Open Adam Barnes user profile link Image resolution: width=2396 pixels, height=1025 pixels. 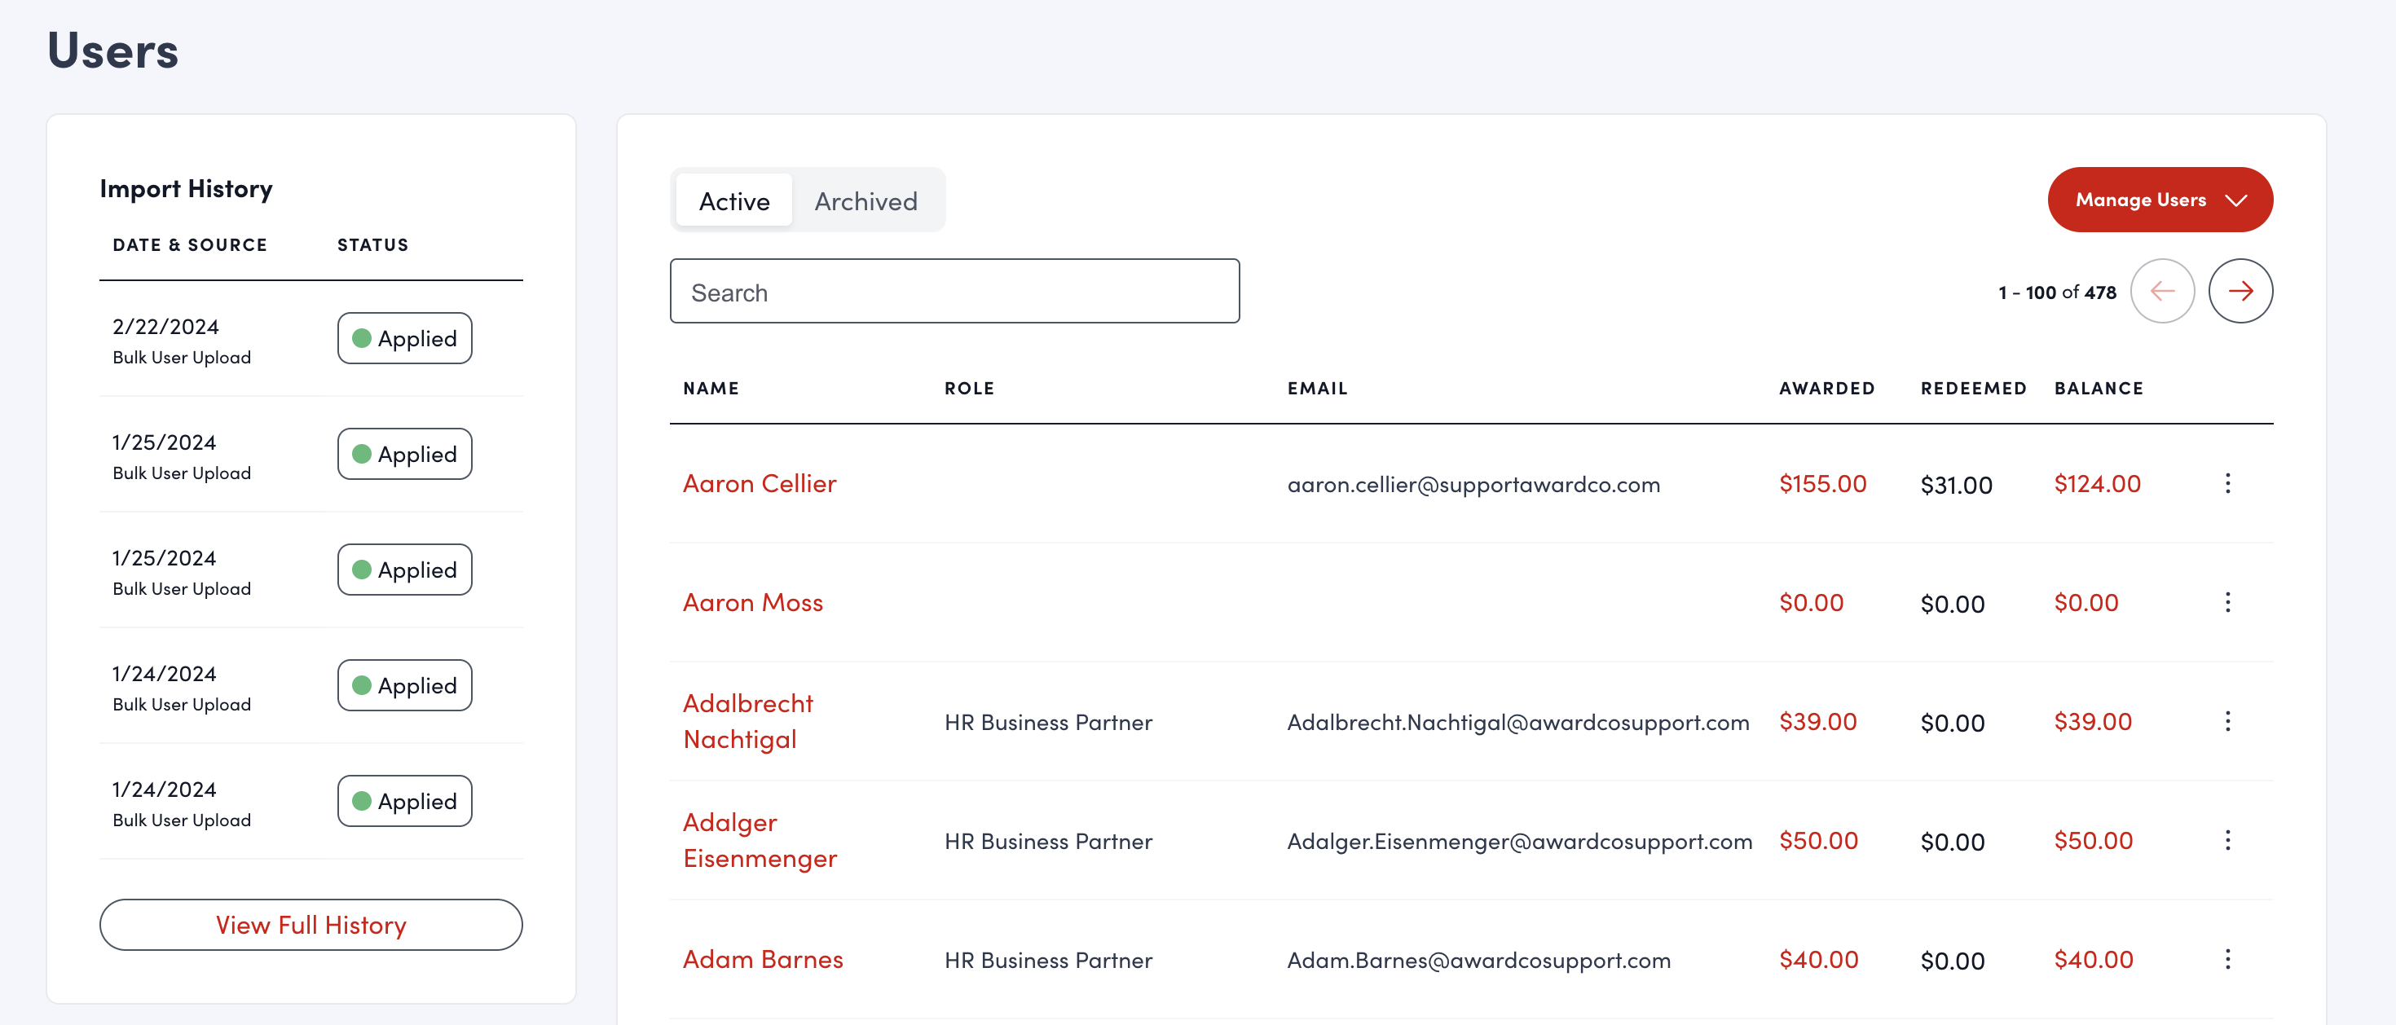[x=762, y=959]
